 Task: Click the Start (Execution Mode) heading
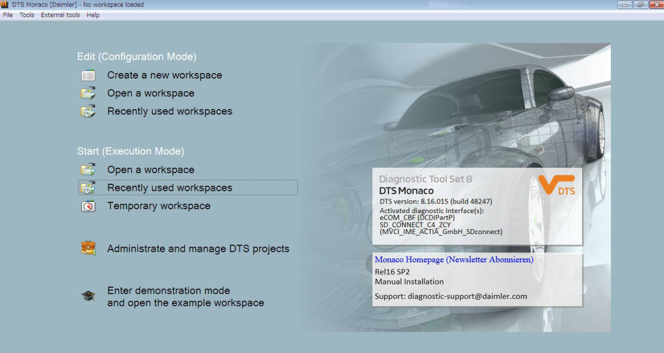[x=131, y=151]
